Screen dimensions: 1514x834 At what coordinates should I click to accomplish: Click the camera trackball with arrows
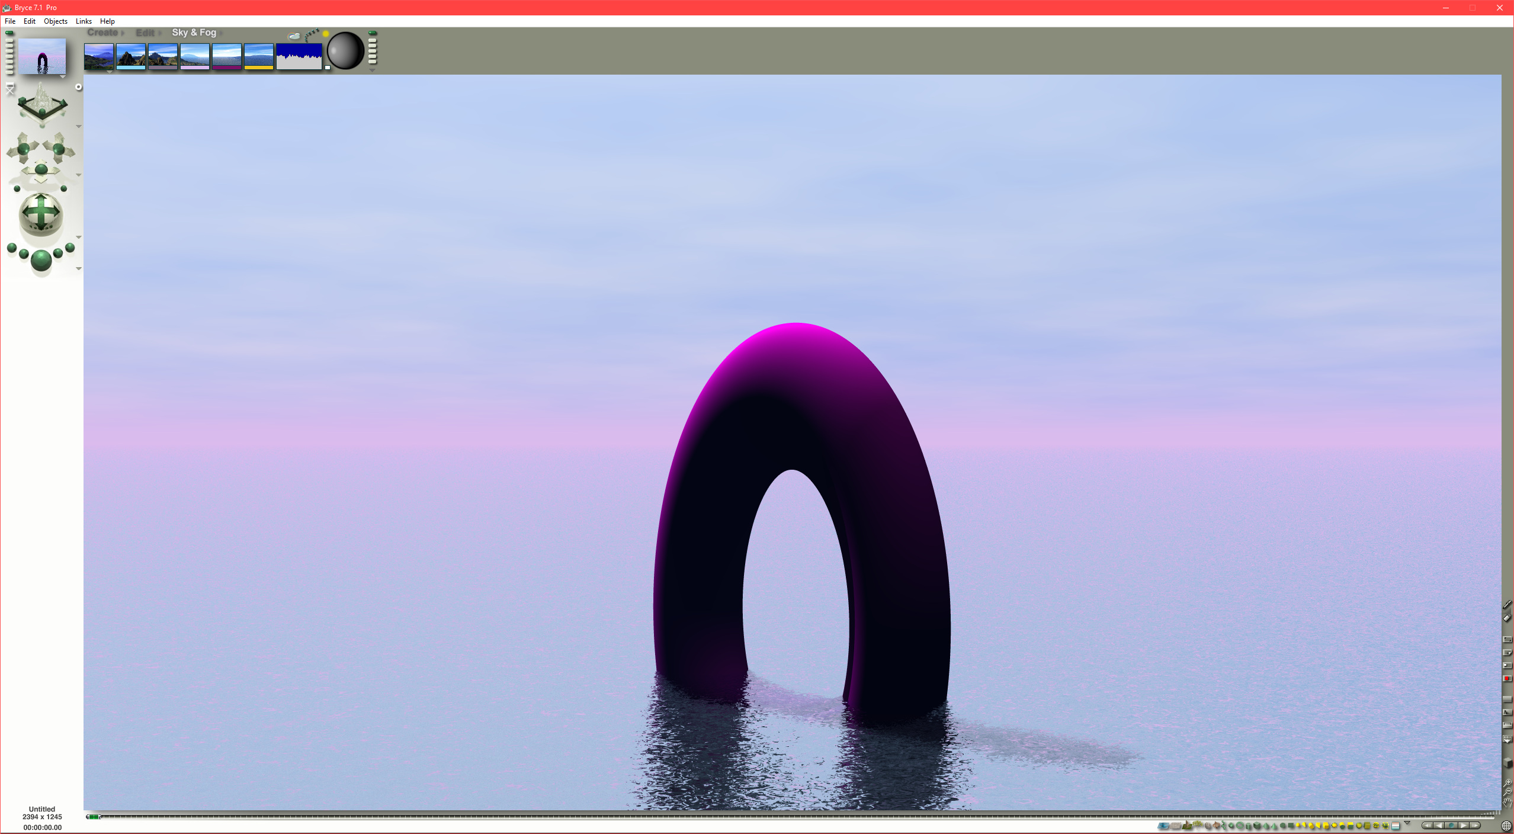click(x=40, y=213)
